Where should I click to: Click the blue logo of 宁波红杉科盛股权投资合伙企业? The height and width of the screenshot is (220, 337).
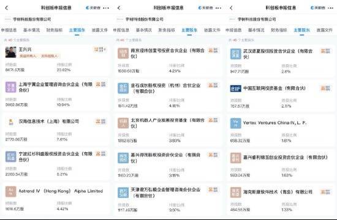11,156
